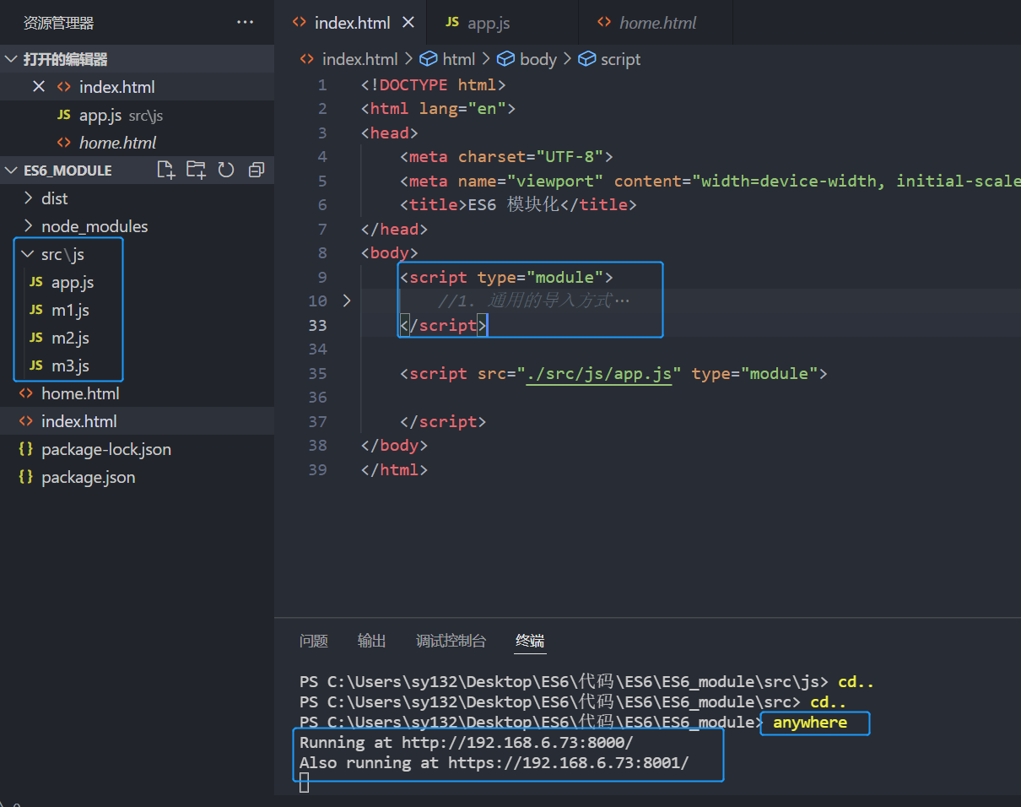Collapse the src\js folder
1021x807 pixels.
[28, 253]
